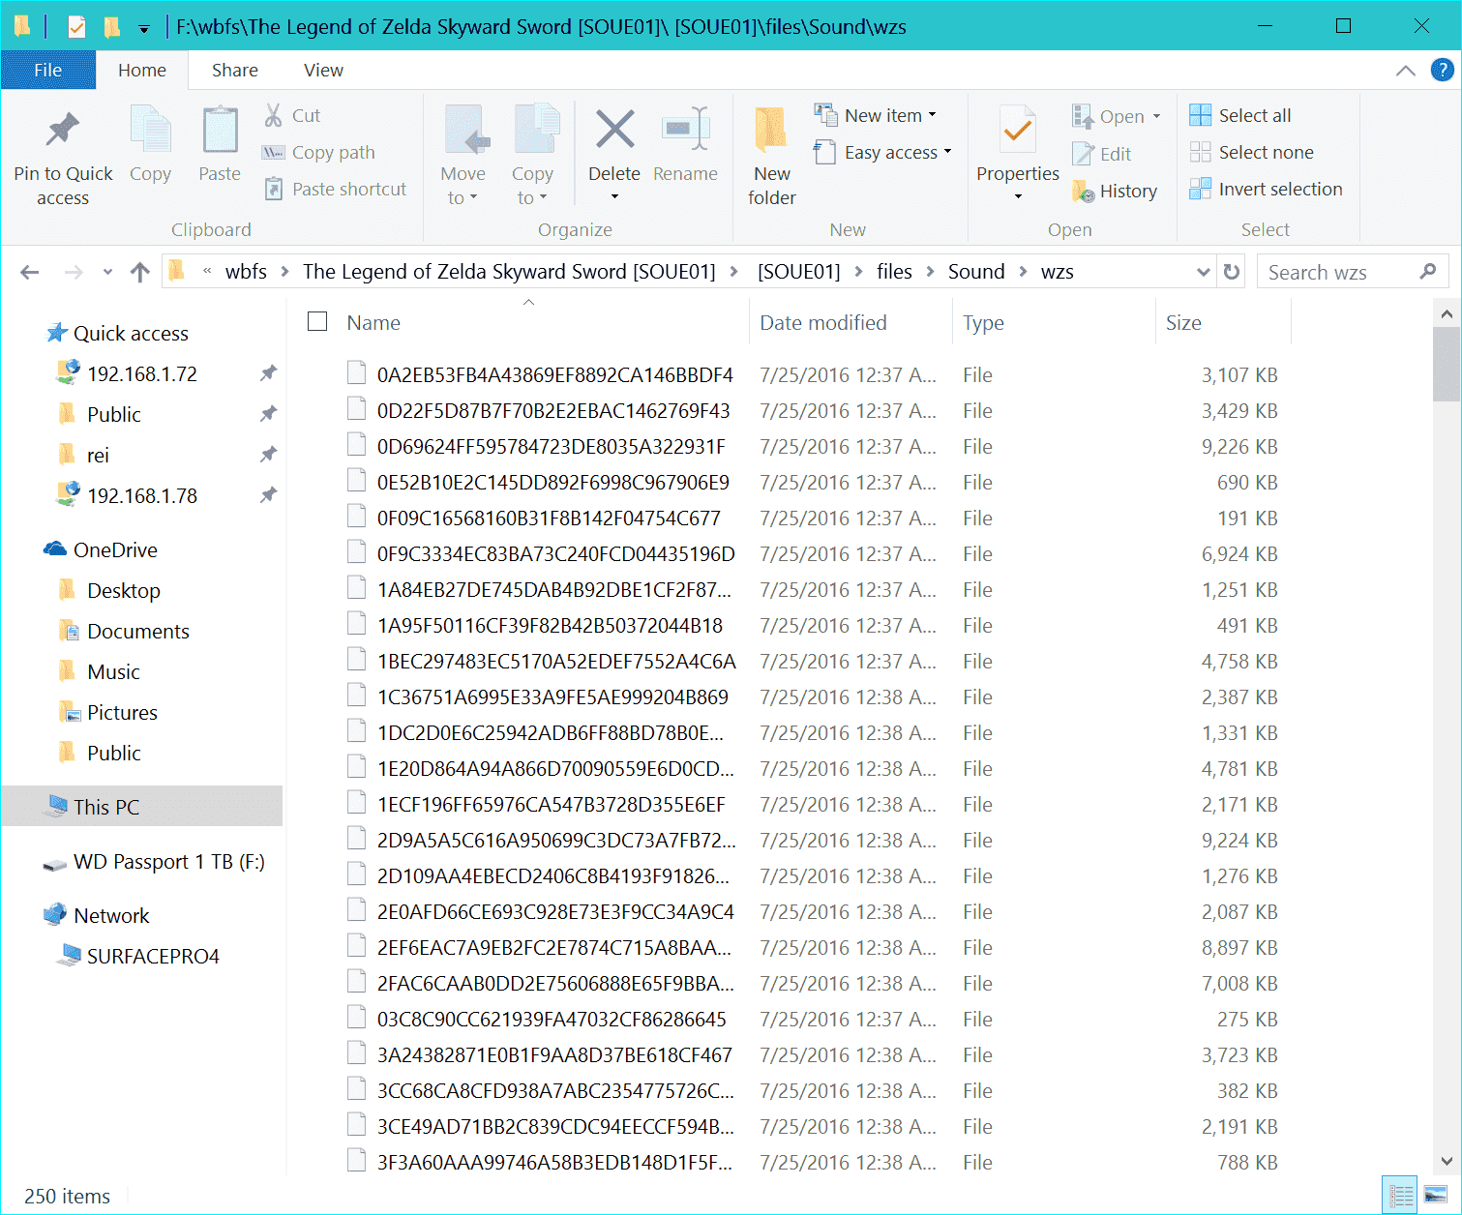Switch to the Share tab
Viewport: 1462px width, 1215px height.
235,70
